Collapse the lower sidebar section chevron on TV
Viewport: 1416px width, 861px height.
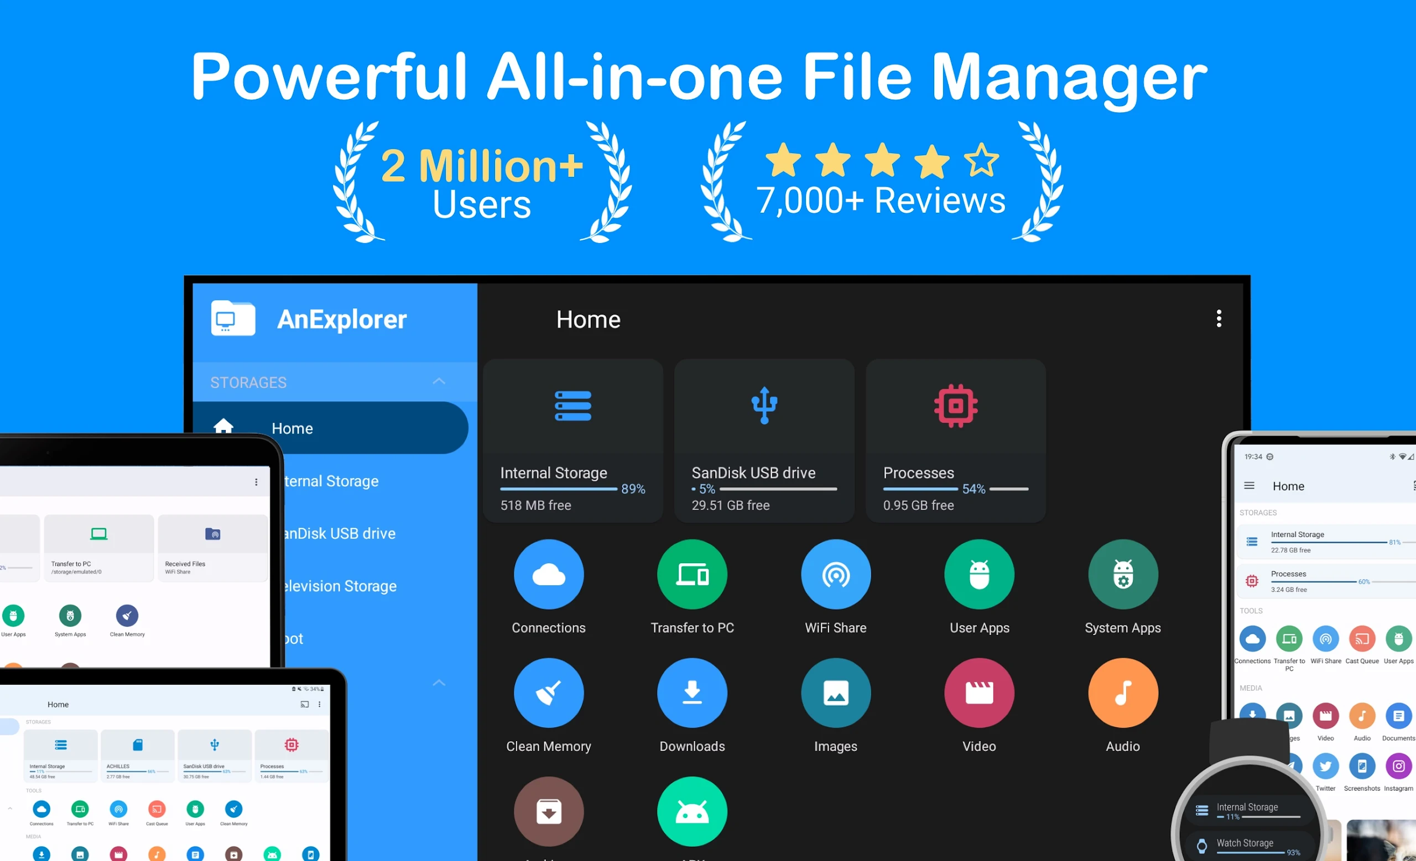(439, 683)
